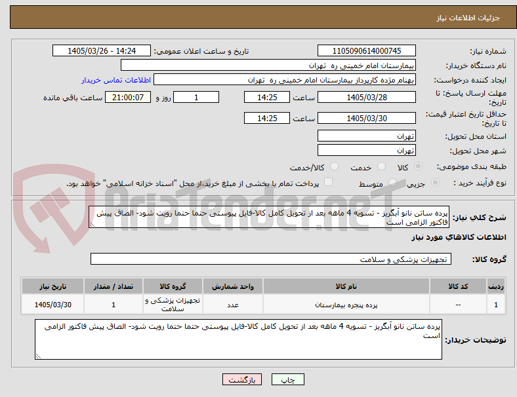Screen dimensions: 517x397
Task: Select the خدمت radio button
Action: pos(381,166)
